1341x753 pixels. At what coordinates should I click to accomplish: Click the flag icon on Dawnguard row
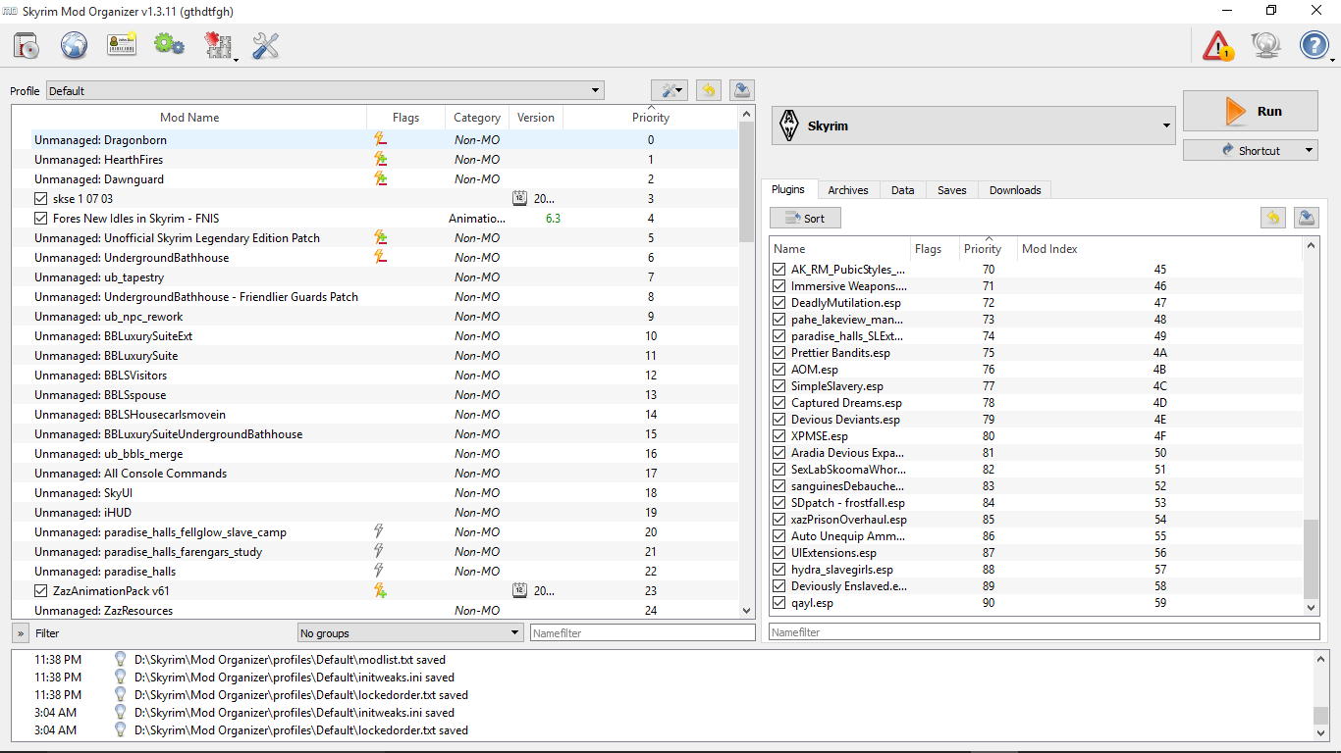coord(380,179)
